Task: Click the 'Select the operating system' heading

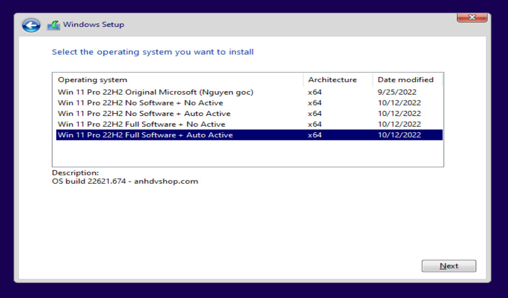Action: [x=153, y=52]
